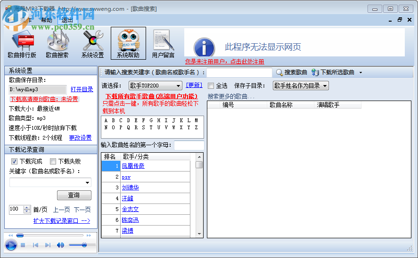Go to 上一页 page
This screenshot has width=418, height=258.
click(x=61, y=210)
